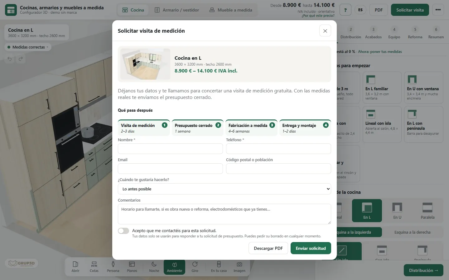449x280 pixels.
Task: Click the Solicitar visita header button
Action: [x=410, y=10]
